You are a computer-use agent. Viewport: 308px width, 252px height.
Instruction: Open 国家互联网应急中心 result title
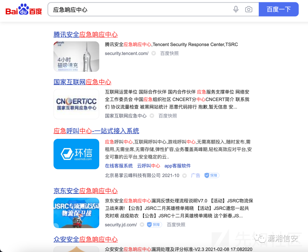[x=82, y=82]
